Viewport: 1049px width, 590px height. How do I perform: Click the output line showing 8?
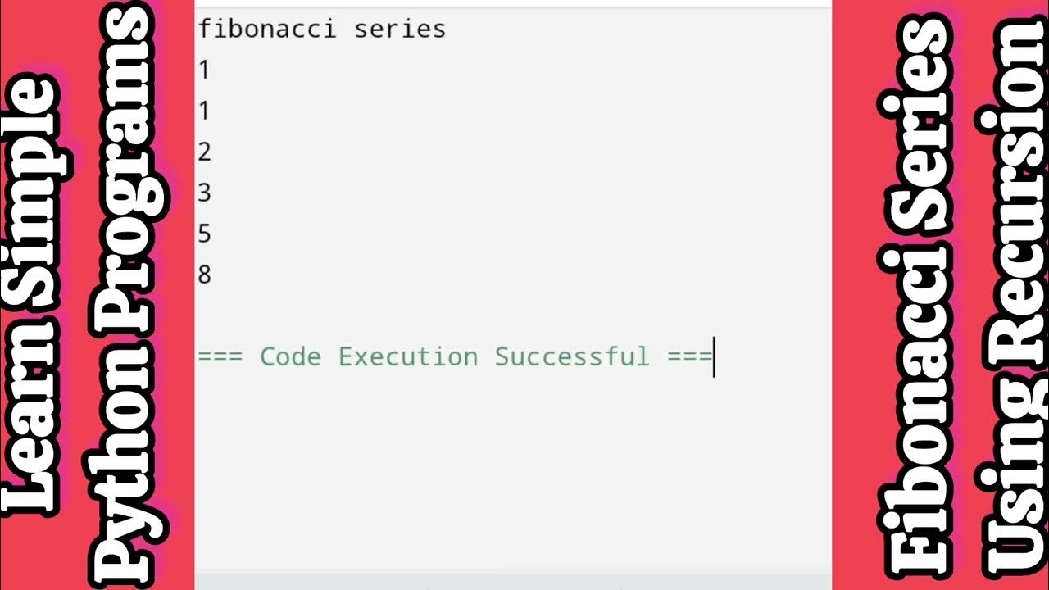coord(204,275)
